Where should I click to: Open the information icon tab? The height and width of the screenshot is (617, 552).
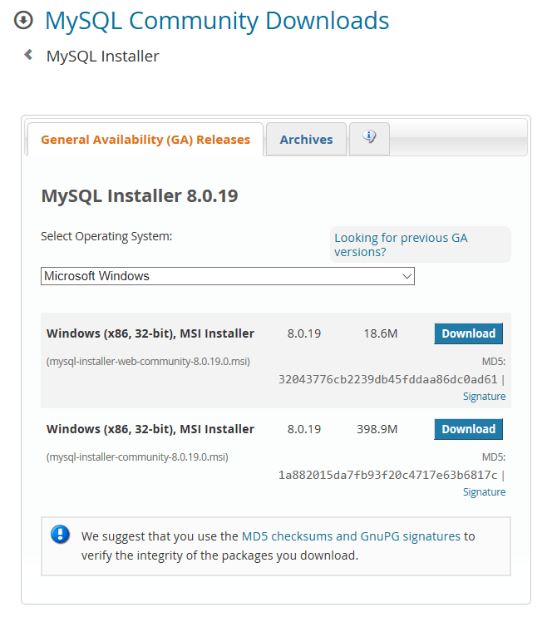pyautogui.click(x=369, y=138)
